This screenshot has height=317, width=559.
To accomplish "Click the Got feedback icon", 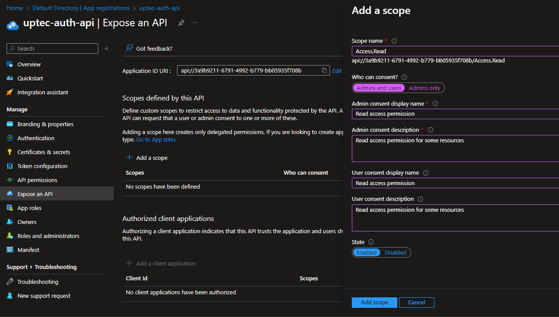I will [x=129, y=48].
